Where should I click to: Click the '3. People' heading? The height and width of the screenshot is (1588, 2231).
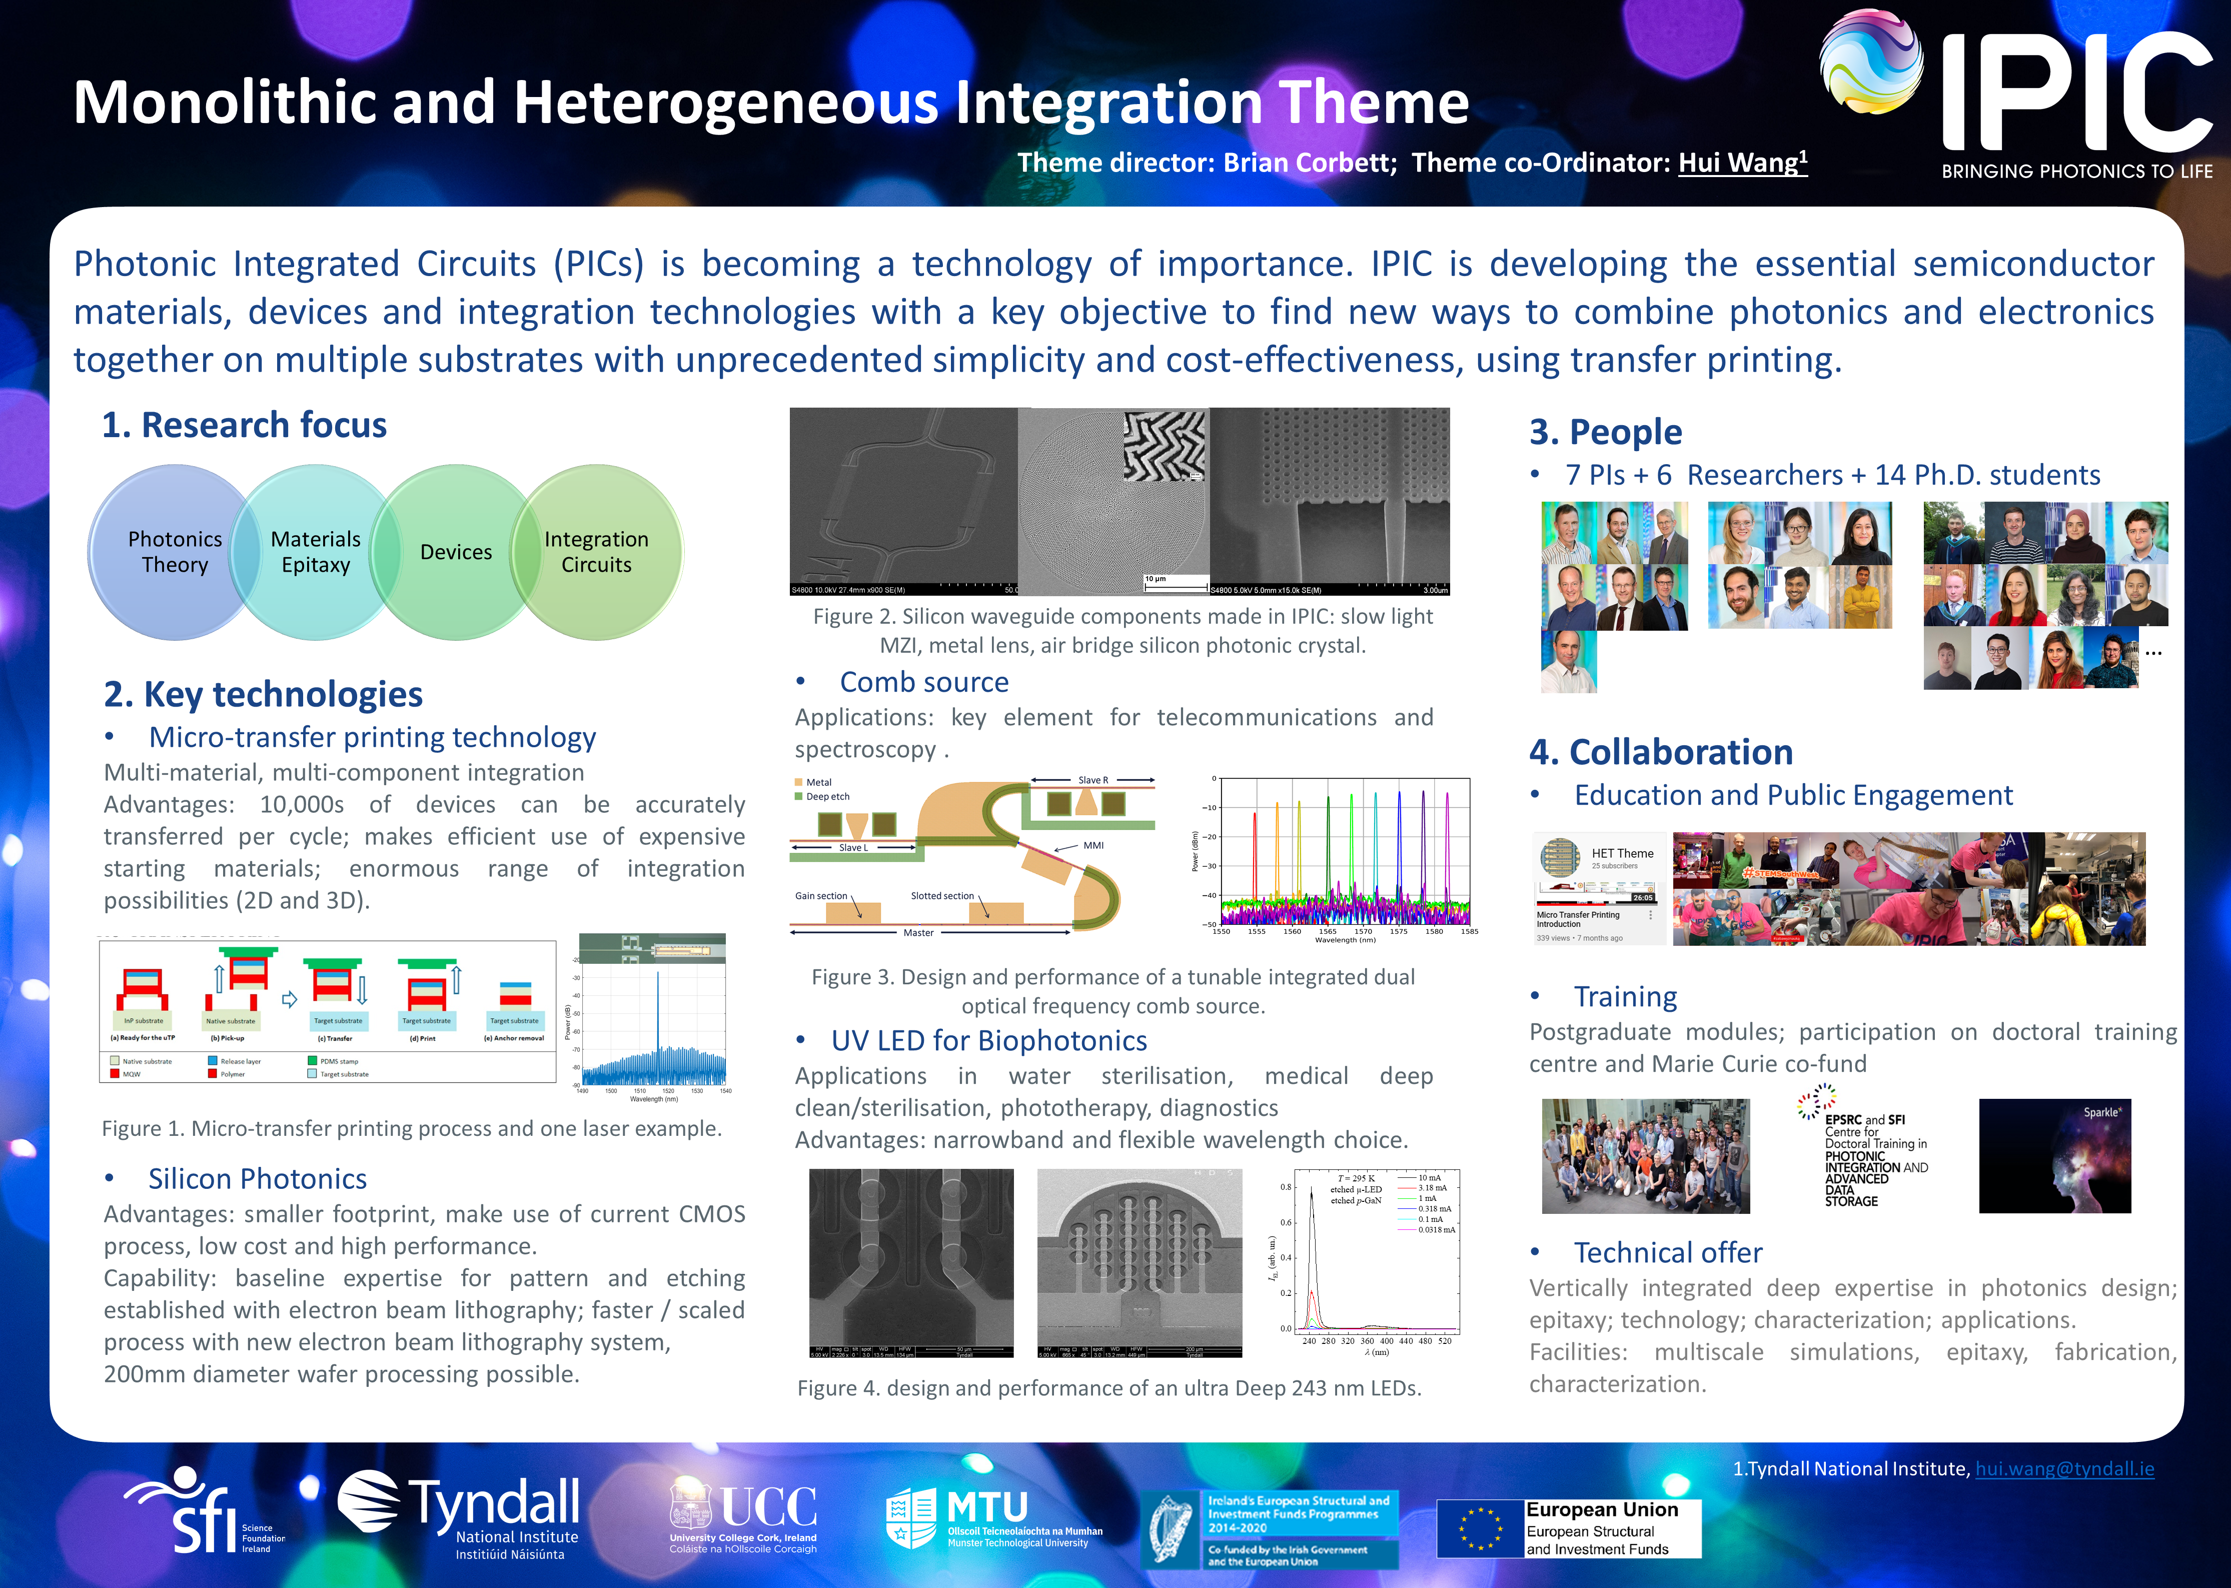[1606, 432]
